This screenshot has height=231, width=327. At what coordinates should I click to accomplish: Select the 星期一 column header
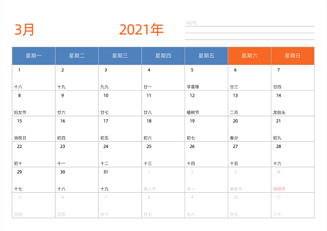point(34,56)
